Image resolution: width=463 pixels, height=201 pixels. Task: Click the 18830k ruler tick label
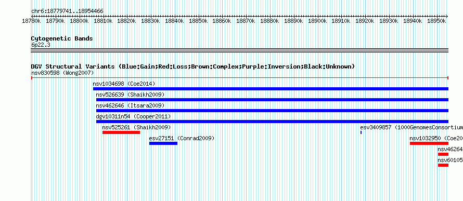tap(150, 21)
